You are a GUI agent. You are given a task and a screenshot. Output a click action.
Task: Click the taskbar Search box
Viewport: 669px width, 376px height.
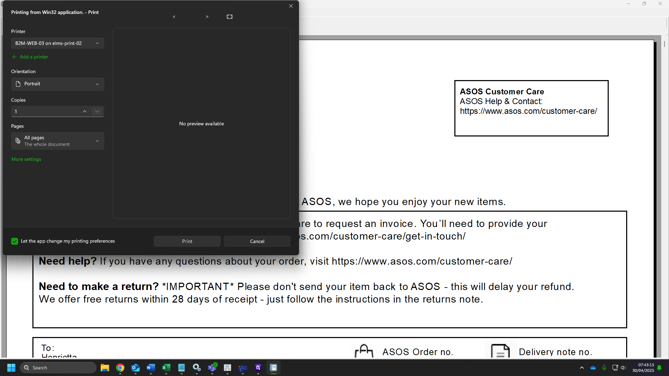pos(58,368)
